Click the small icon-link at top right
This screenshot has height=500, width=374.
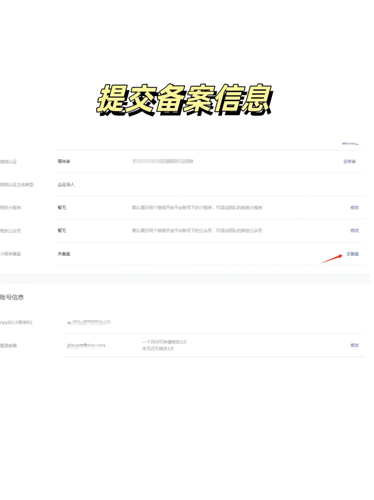pos(350,143)
